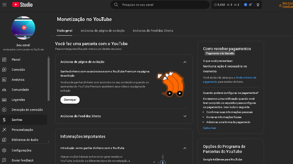293x164 pixels.
Task: Click the Google AdSense para YouTube text
Action: (x=223, y=160)
